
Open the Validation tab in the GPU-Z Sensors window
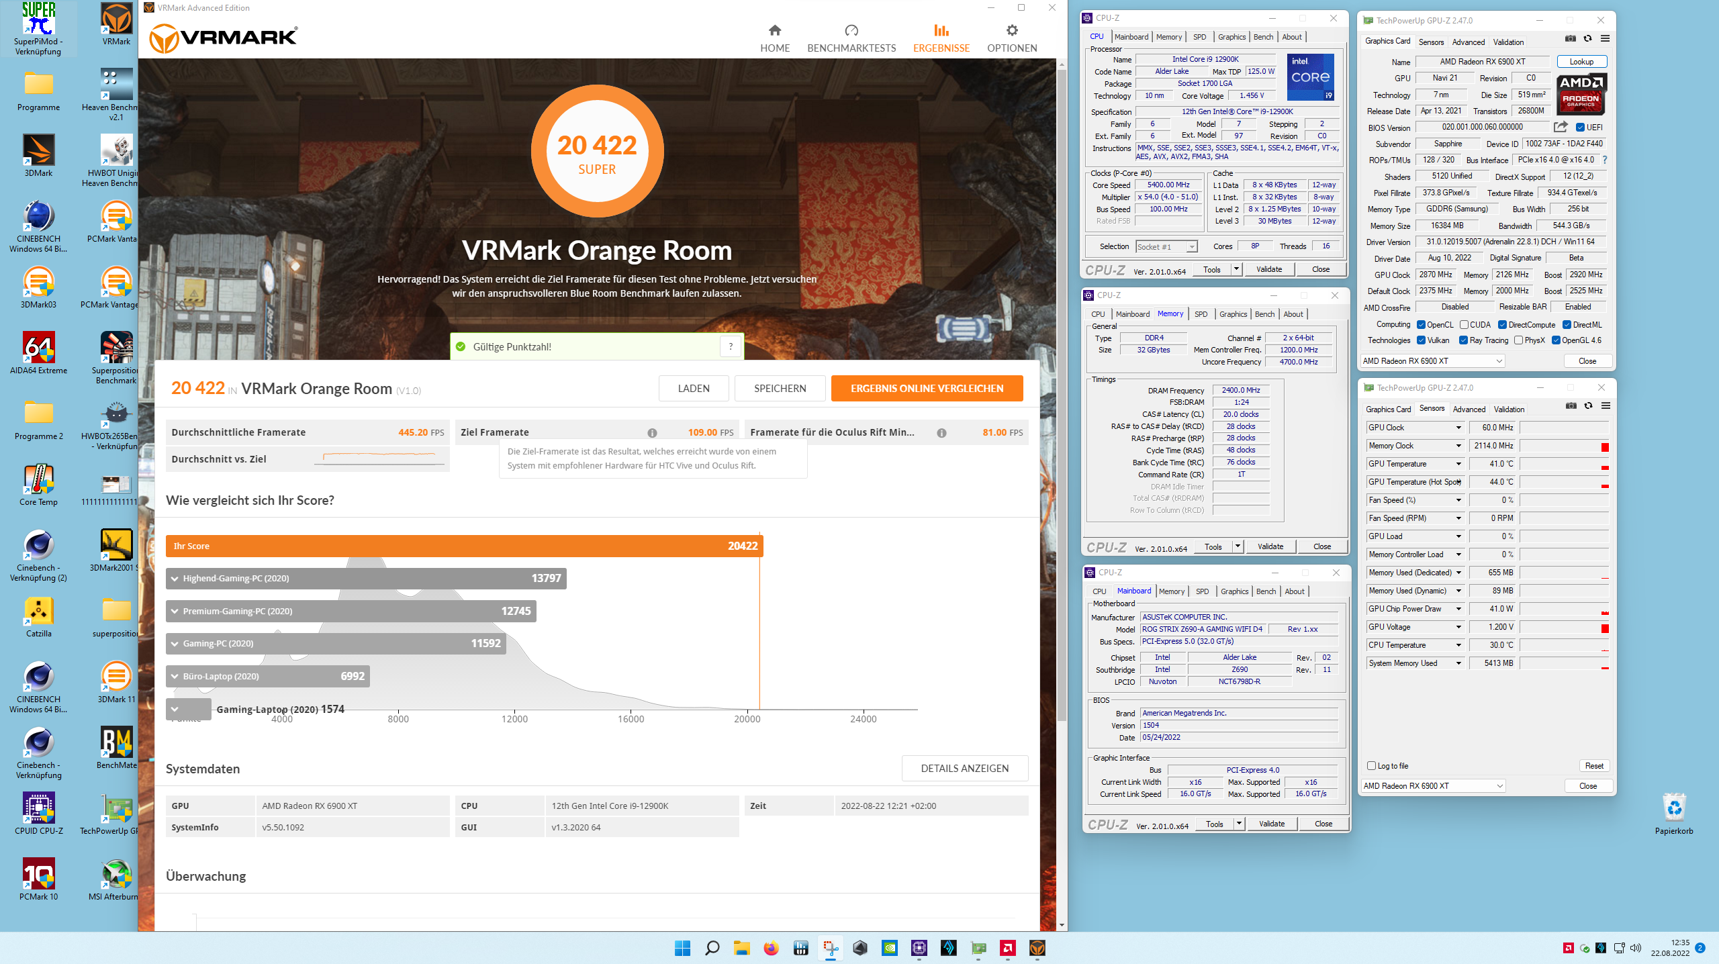(x=1509, y=409)
